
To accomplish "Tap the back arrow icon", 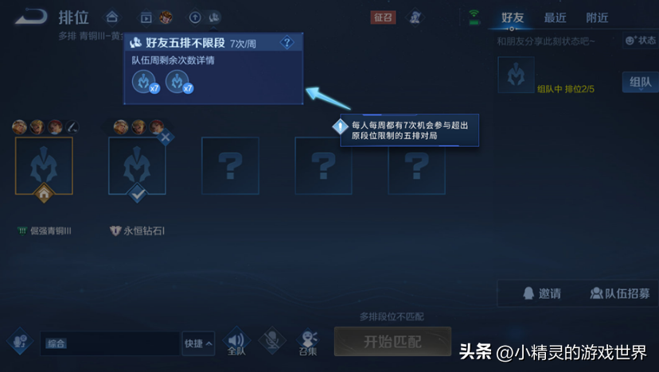I will 32,17.
